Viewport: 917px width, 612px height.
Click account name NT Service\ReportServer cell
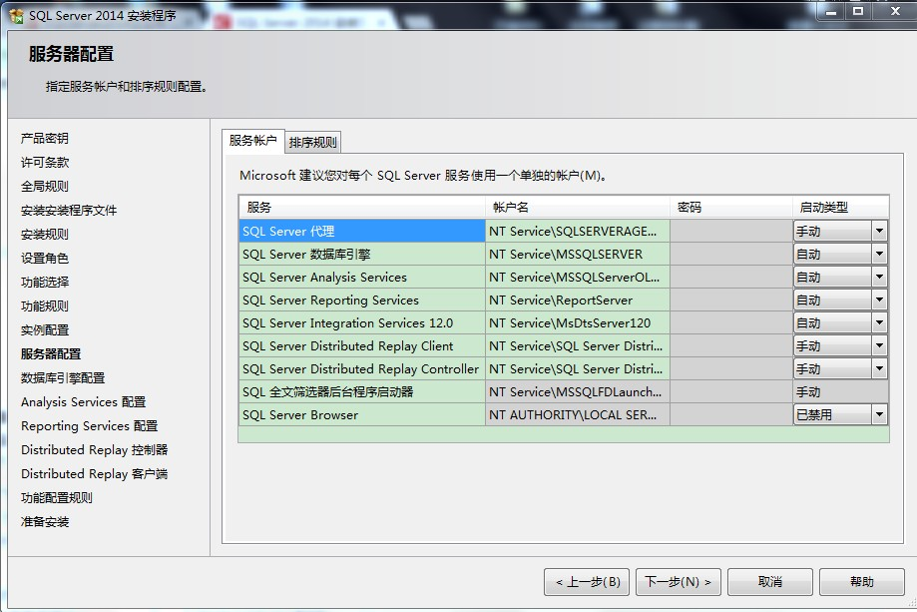[578, 301]
